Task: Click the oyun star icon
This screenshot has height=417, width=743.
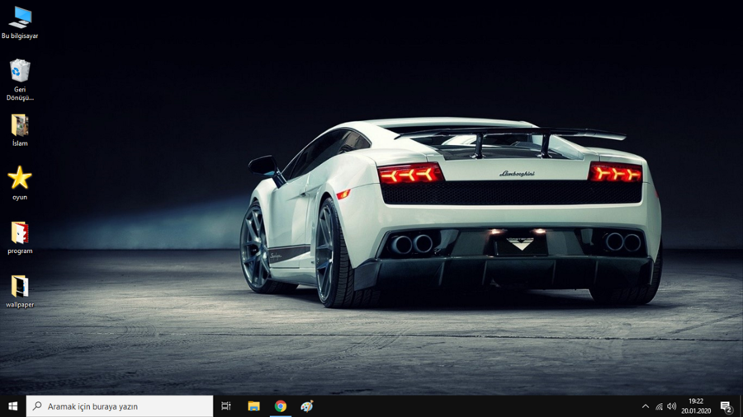Action: point(20,178)
